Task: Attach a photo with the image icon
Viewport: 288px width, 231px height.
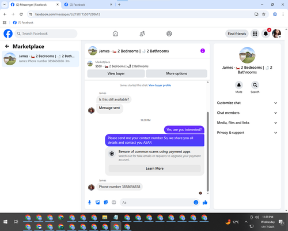Action: click(97, 202)
